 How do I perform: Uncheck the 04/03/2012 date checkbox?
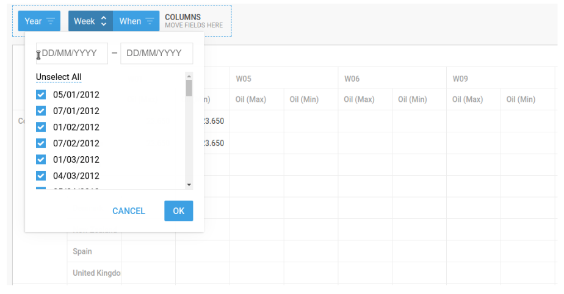point(41,176)
